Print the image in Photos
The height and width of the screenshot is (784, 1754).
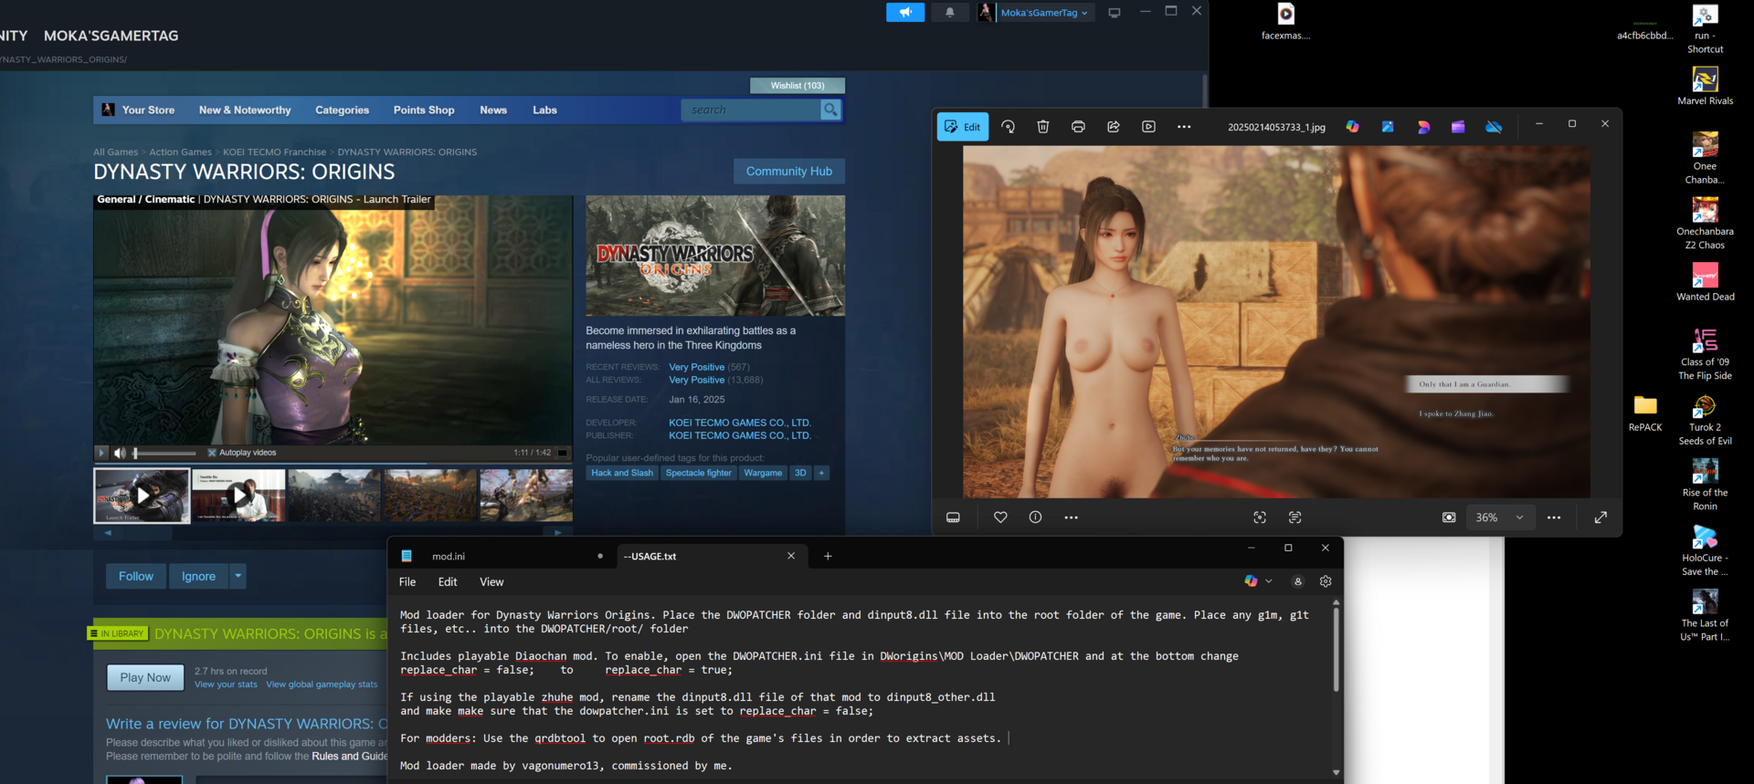[1078, 127]
